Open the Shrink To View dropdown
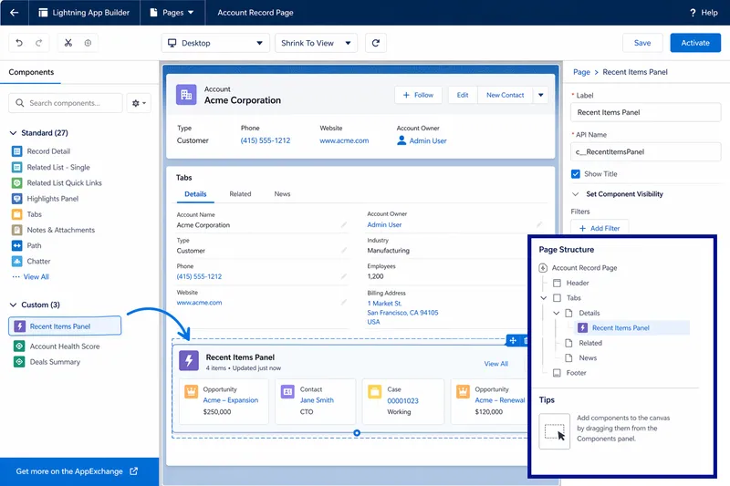Viewport: 730px width, 486px height. (316, 43)
